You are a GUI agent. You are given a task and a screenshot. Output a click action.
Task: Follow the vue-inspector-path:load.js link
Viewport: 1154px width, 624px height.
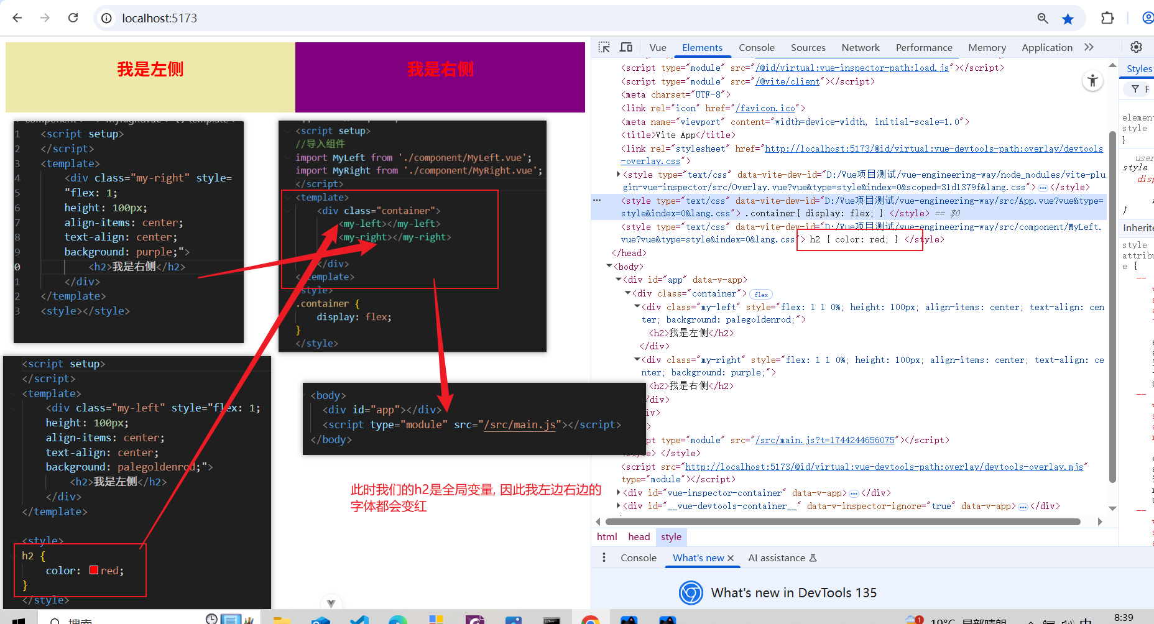pyautogui.click(x=852, y=68)
